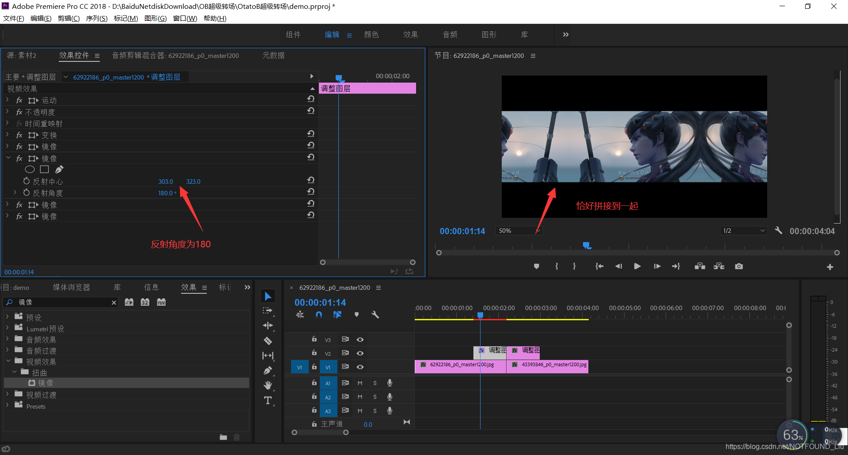Expand the 运动 effect
Image resolution: width=848 pixels, height=455 pixels.
click(8, 100)
